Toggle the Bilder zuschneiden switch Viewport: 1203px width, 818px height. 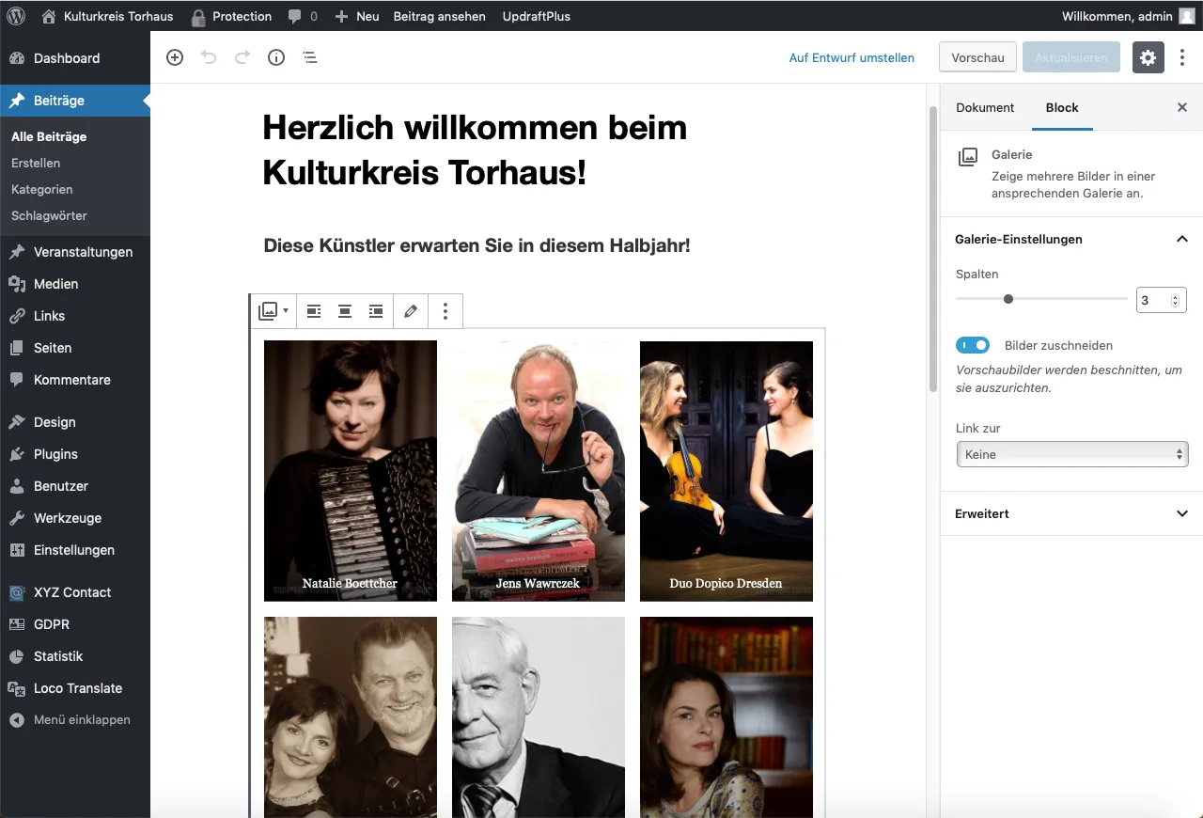(973, 345)
